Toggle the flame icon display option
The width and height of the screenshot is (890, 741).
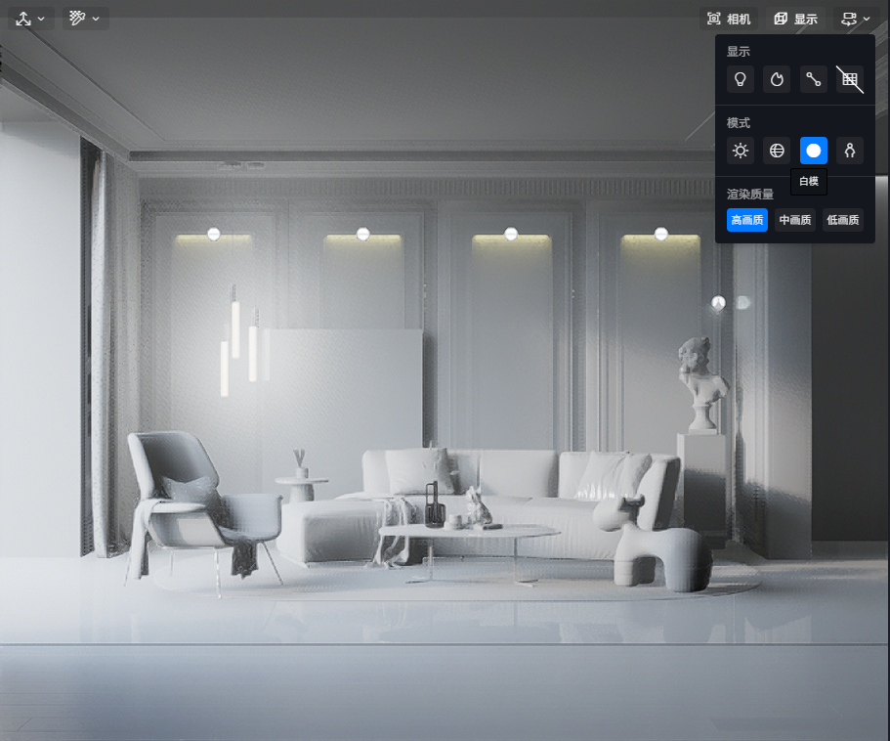coord(777,79)
